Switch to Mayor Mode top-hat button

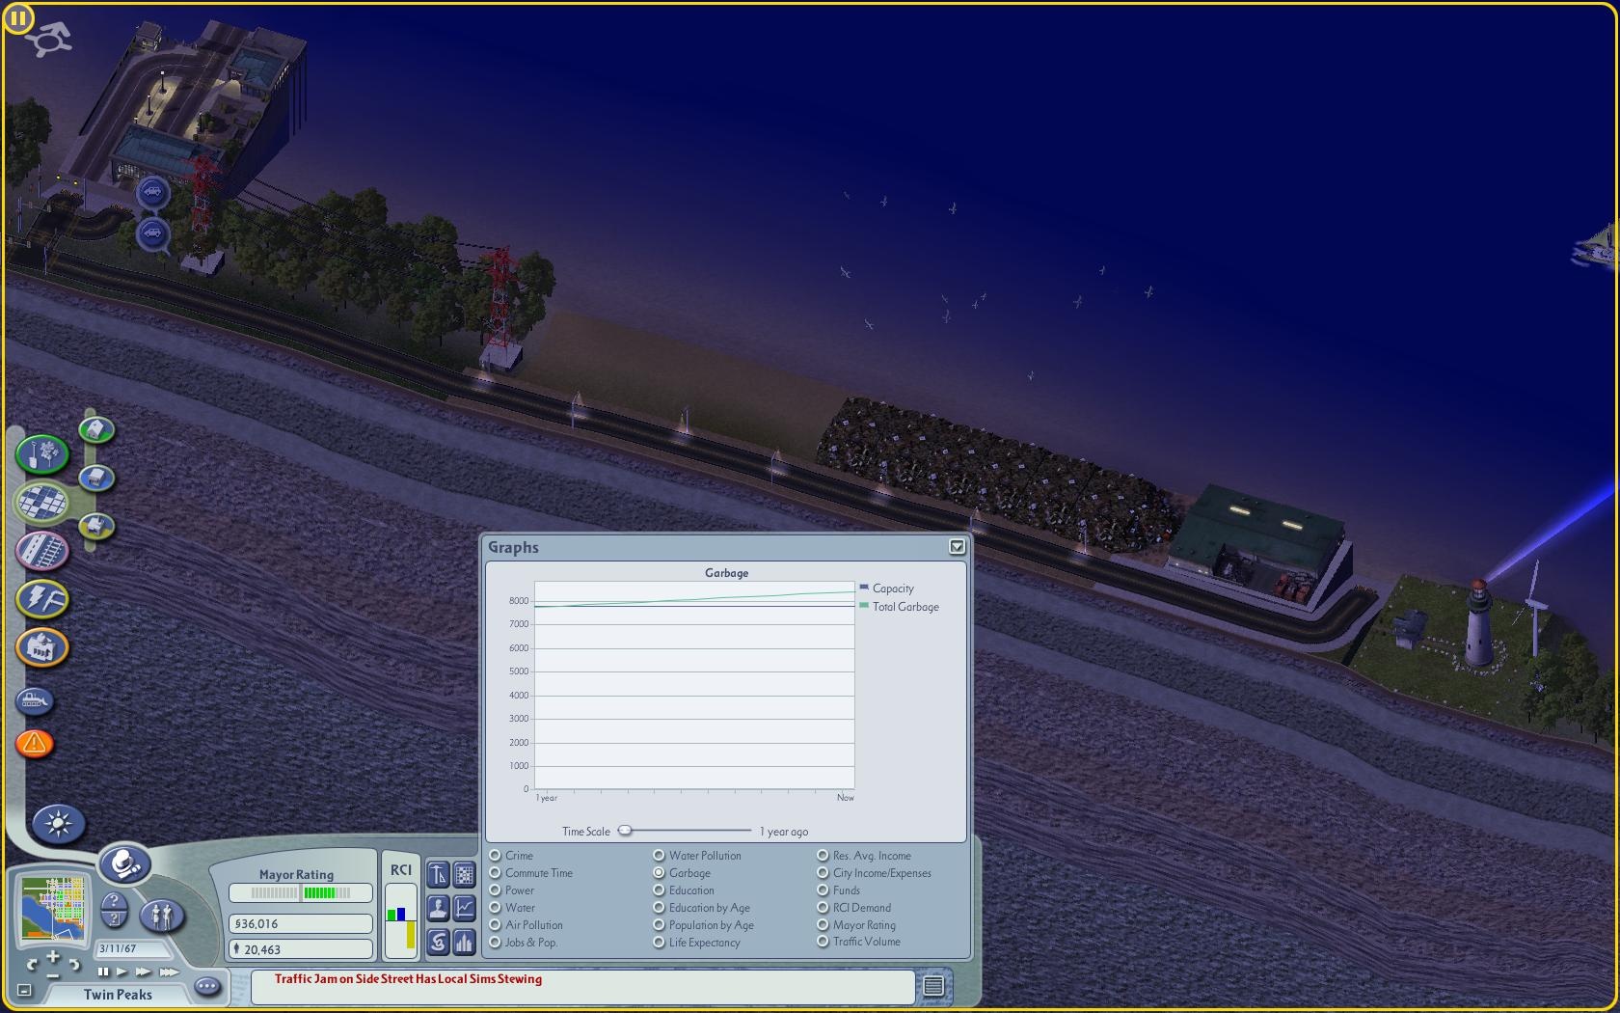(x=125, y=863)
